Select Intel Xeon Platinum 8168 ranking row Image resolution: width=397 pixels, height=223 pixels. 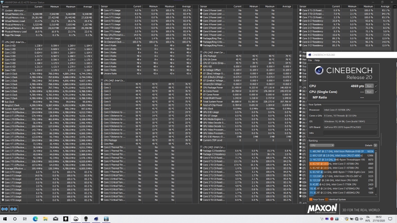[342, 151]
